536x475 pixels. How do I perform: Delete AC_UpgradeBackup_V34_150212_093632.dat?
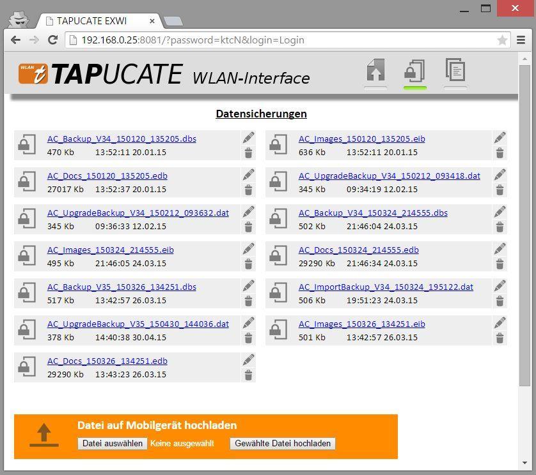249,227
